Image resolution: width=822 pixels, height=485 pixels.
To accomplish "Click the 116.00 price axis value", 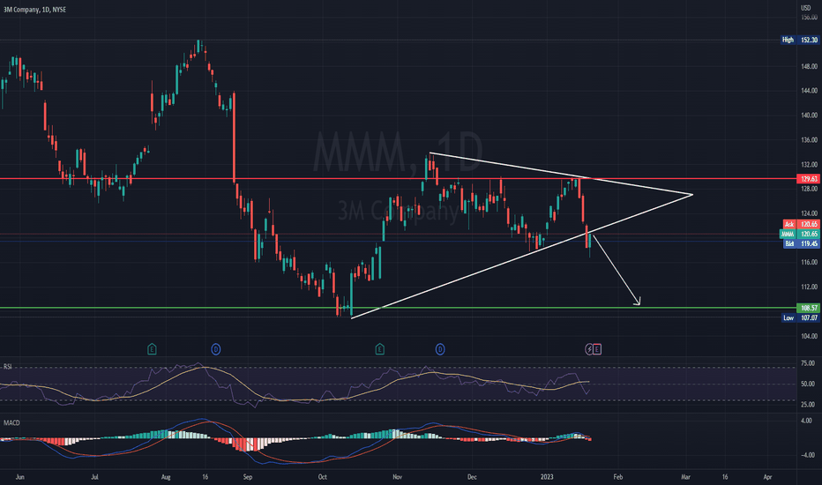I will click(809, 262).
